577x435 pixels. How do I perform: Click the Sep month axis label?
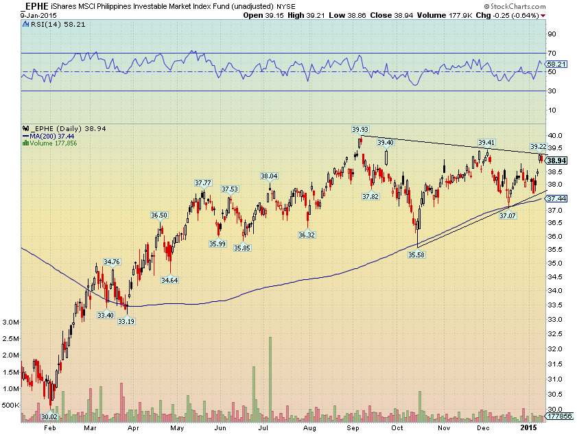[x=353, y=428]
